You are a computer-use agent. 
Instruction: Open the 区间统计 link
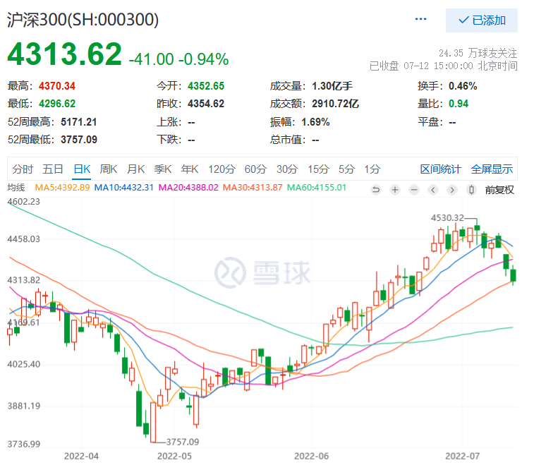[x=441, y=169]
